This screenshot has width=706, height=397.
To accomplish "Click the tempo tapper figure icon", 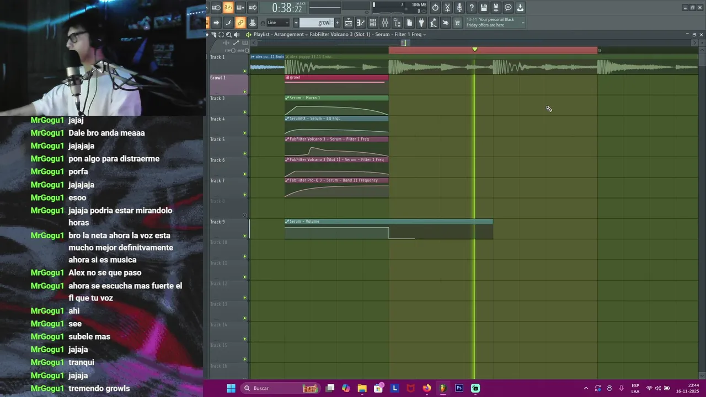I will point(434,23).
